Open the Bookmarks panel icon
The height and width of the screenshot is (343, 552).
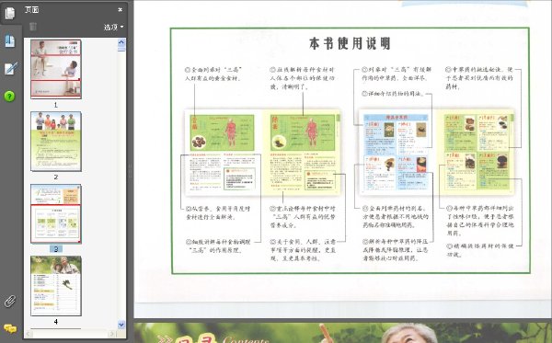click(x=10, y=40)
